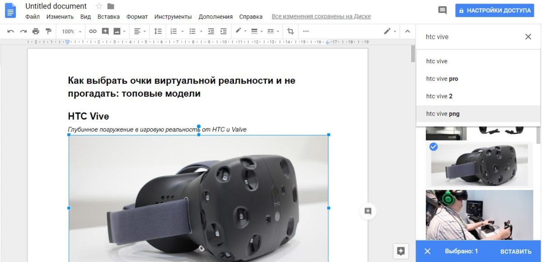Show more toolbar options (three dots)
The height and width of the screenshot is (262, 542).
coord(306,32)
